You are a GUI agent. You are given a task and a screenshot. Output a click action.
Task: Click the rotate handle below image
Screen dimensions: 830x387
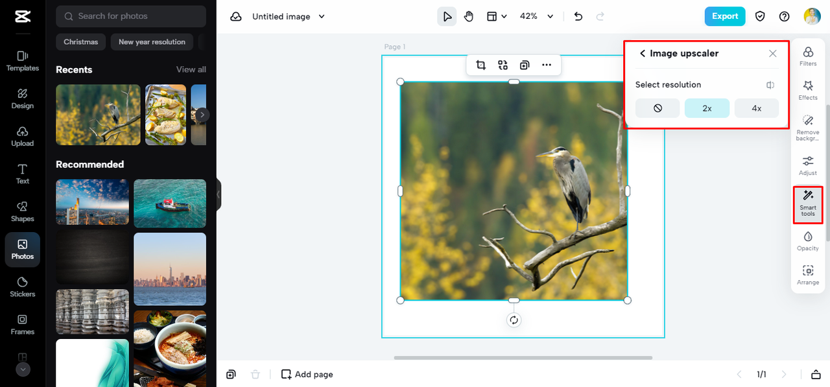[x=514, y=320]
